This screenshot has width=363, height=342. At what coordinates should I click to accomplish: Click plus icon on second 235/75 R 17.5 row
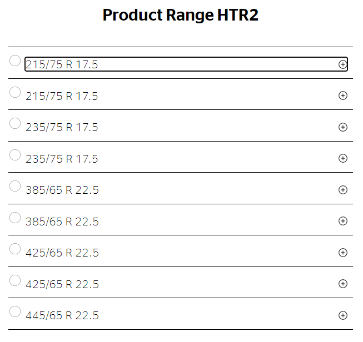point(343,158)
